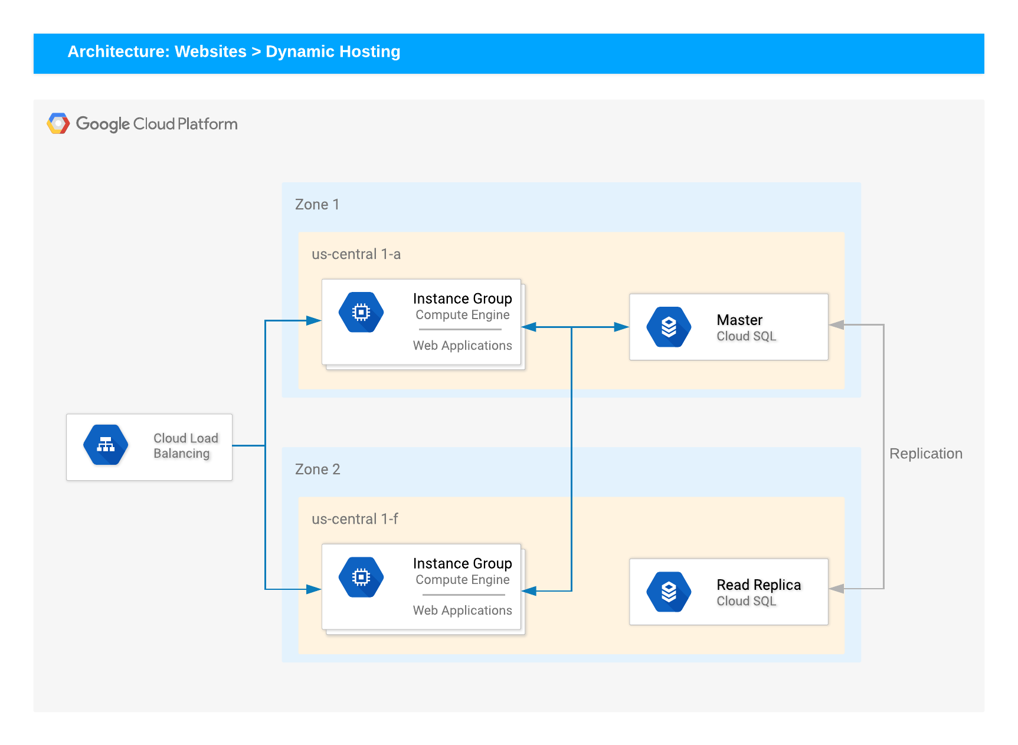
Task: Click Compute Engine subtitle in us-central 1-f
Action: (463, 580)
